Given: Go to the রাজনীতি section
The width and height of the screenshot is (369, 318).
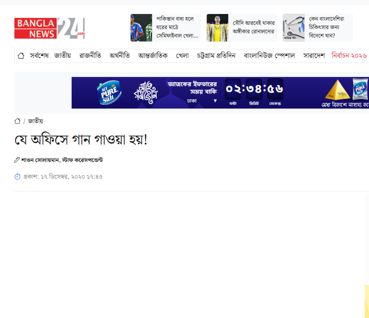Looking at the screenshot, I should click(90, 56).
